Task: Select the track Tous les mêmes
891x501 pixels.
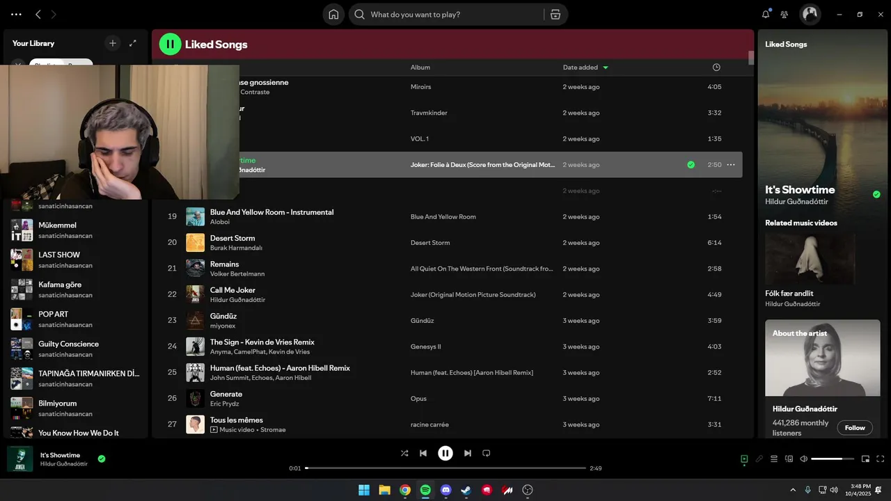Action: [237, 420]
